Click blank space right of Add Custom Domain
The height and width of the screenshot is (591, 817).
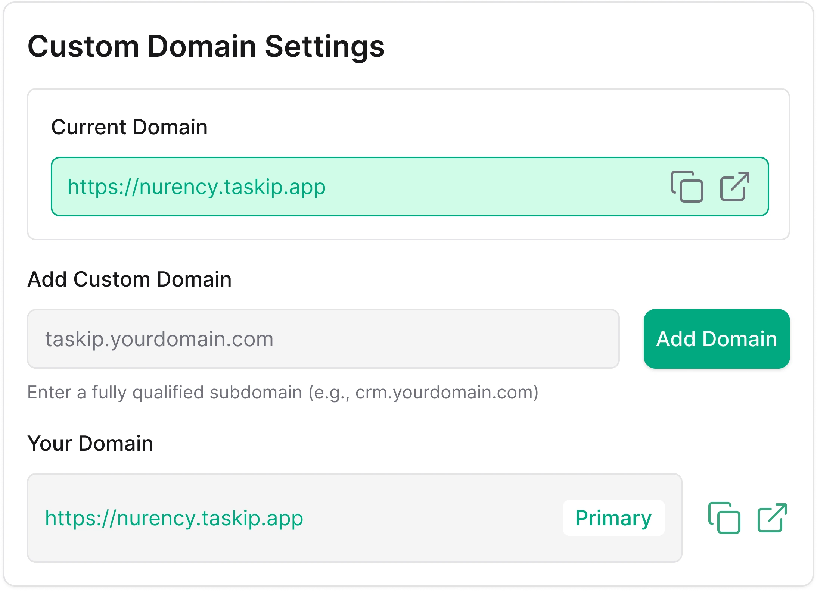[485, 279]
